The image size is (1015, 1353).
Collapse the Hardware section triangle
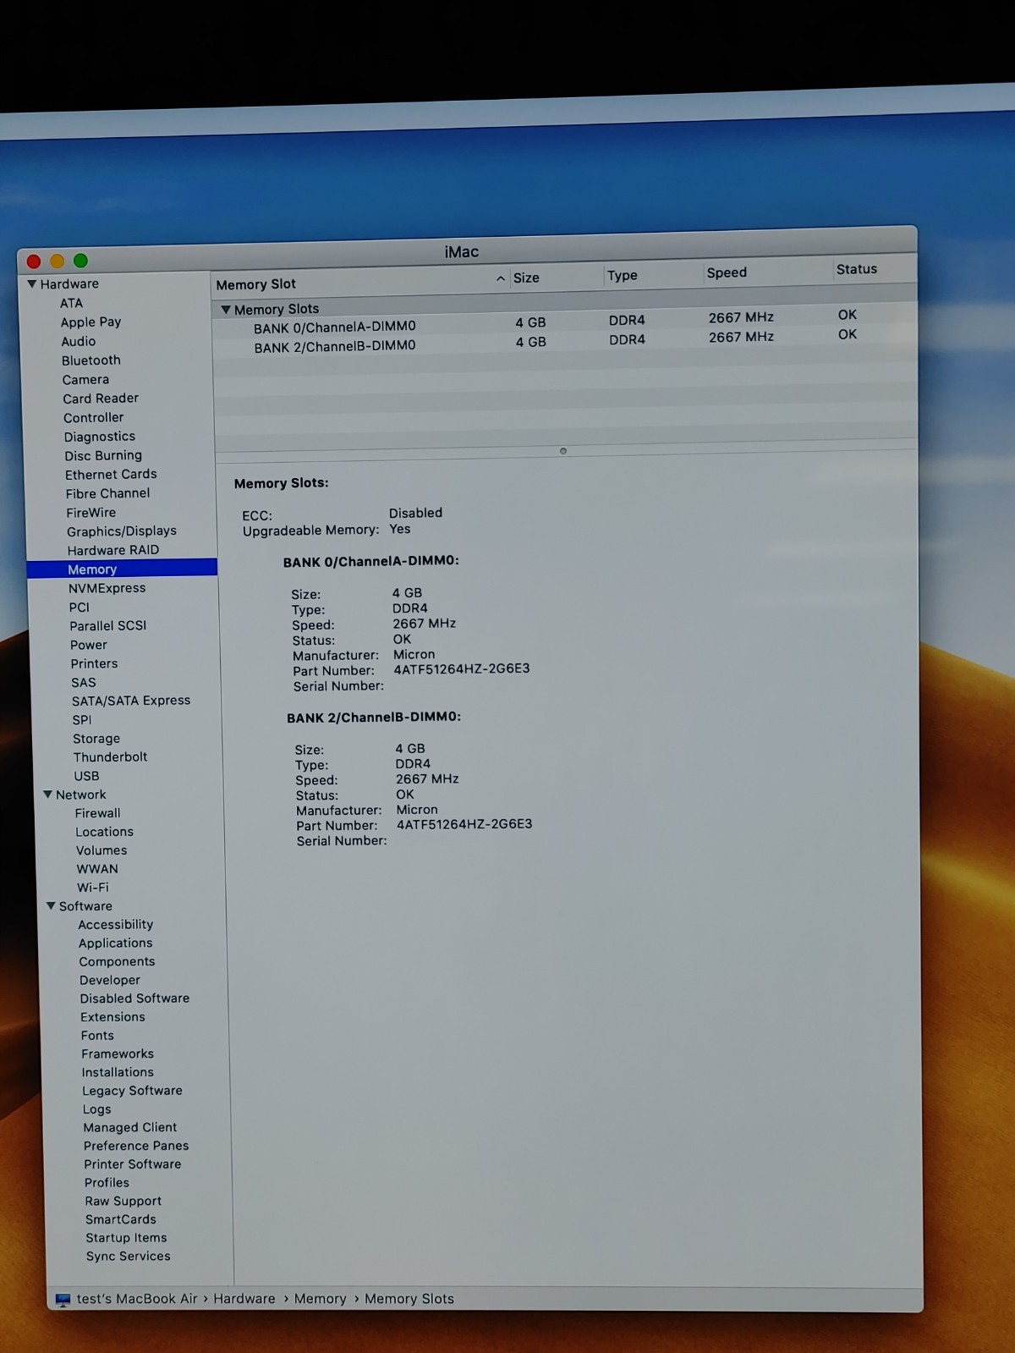pyautogui.click(x=32, y=284)
